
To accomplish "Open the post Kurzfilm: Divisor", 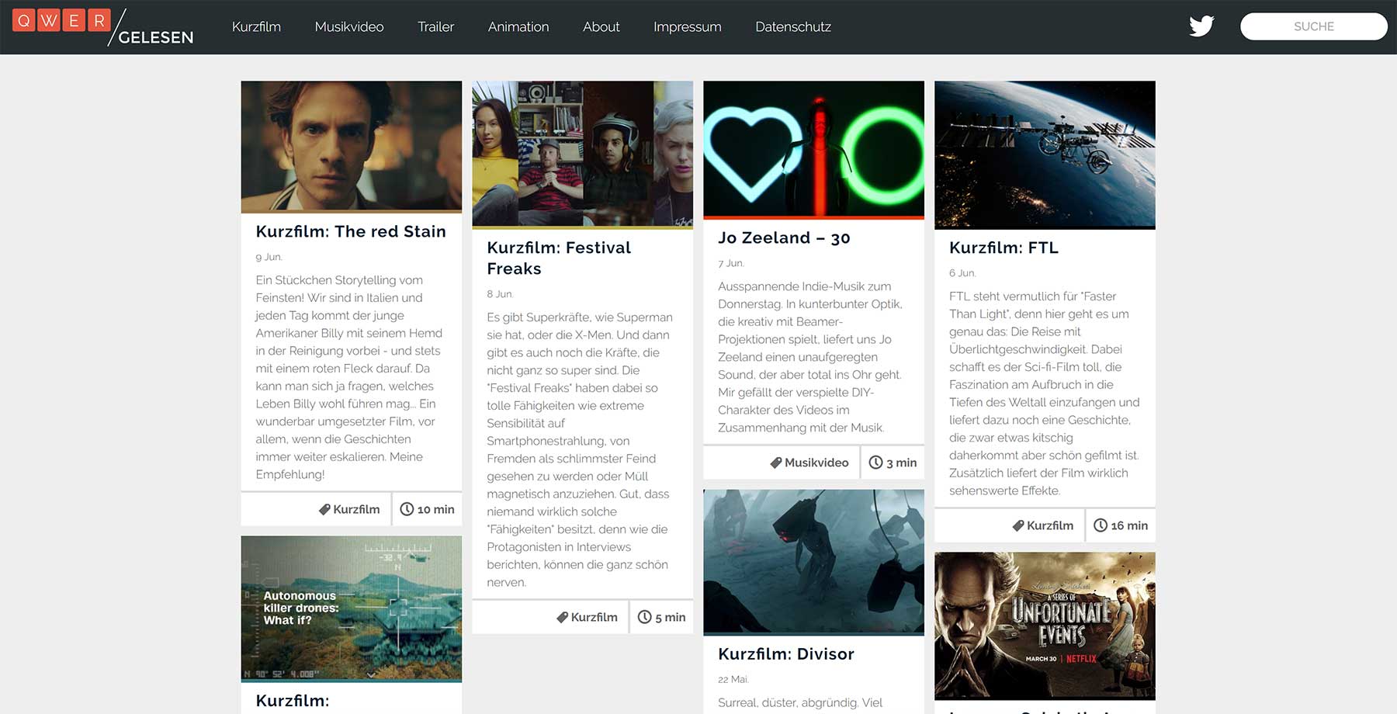I will click(x=786, y=654).
